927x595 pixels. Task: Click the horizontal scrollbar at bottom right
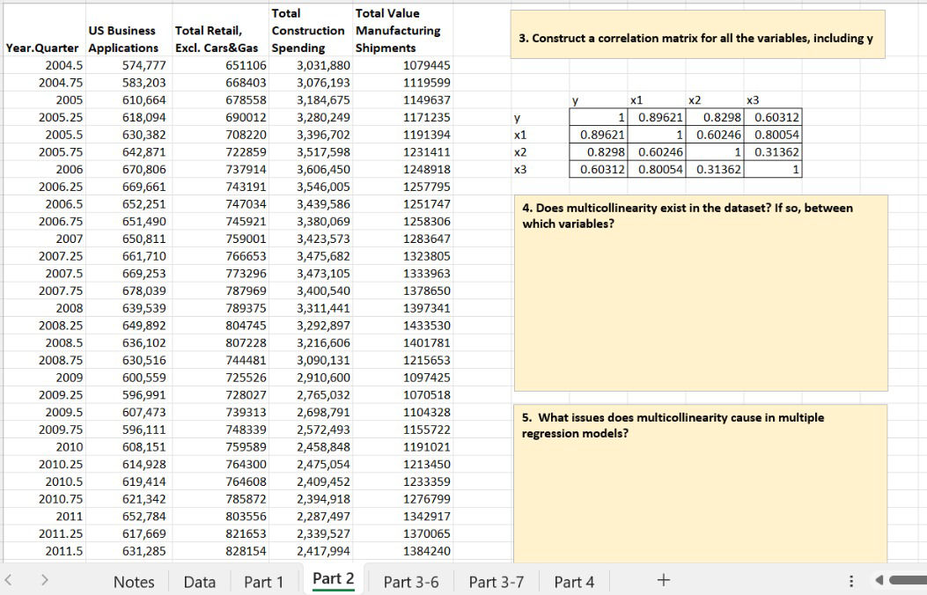pos(907,581)
